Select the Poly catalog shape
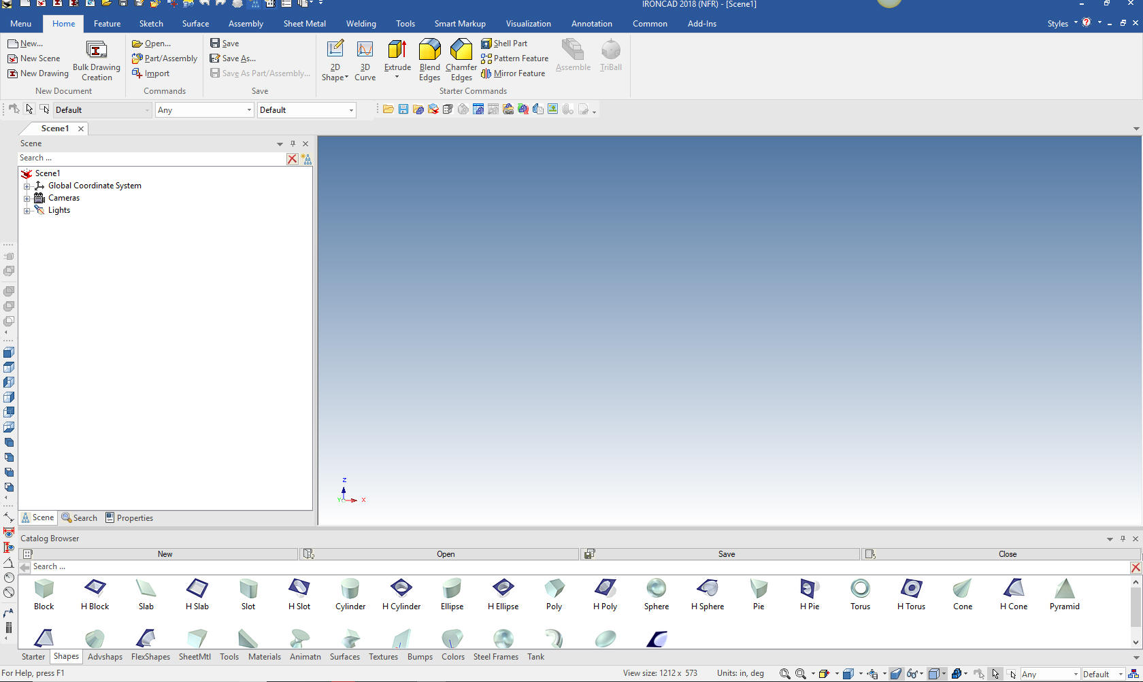Viewport: 1143px width, 682px height. click(554, 594)
